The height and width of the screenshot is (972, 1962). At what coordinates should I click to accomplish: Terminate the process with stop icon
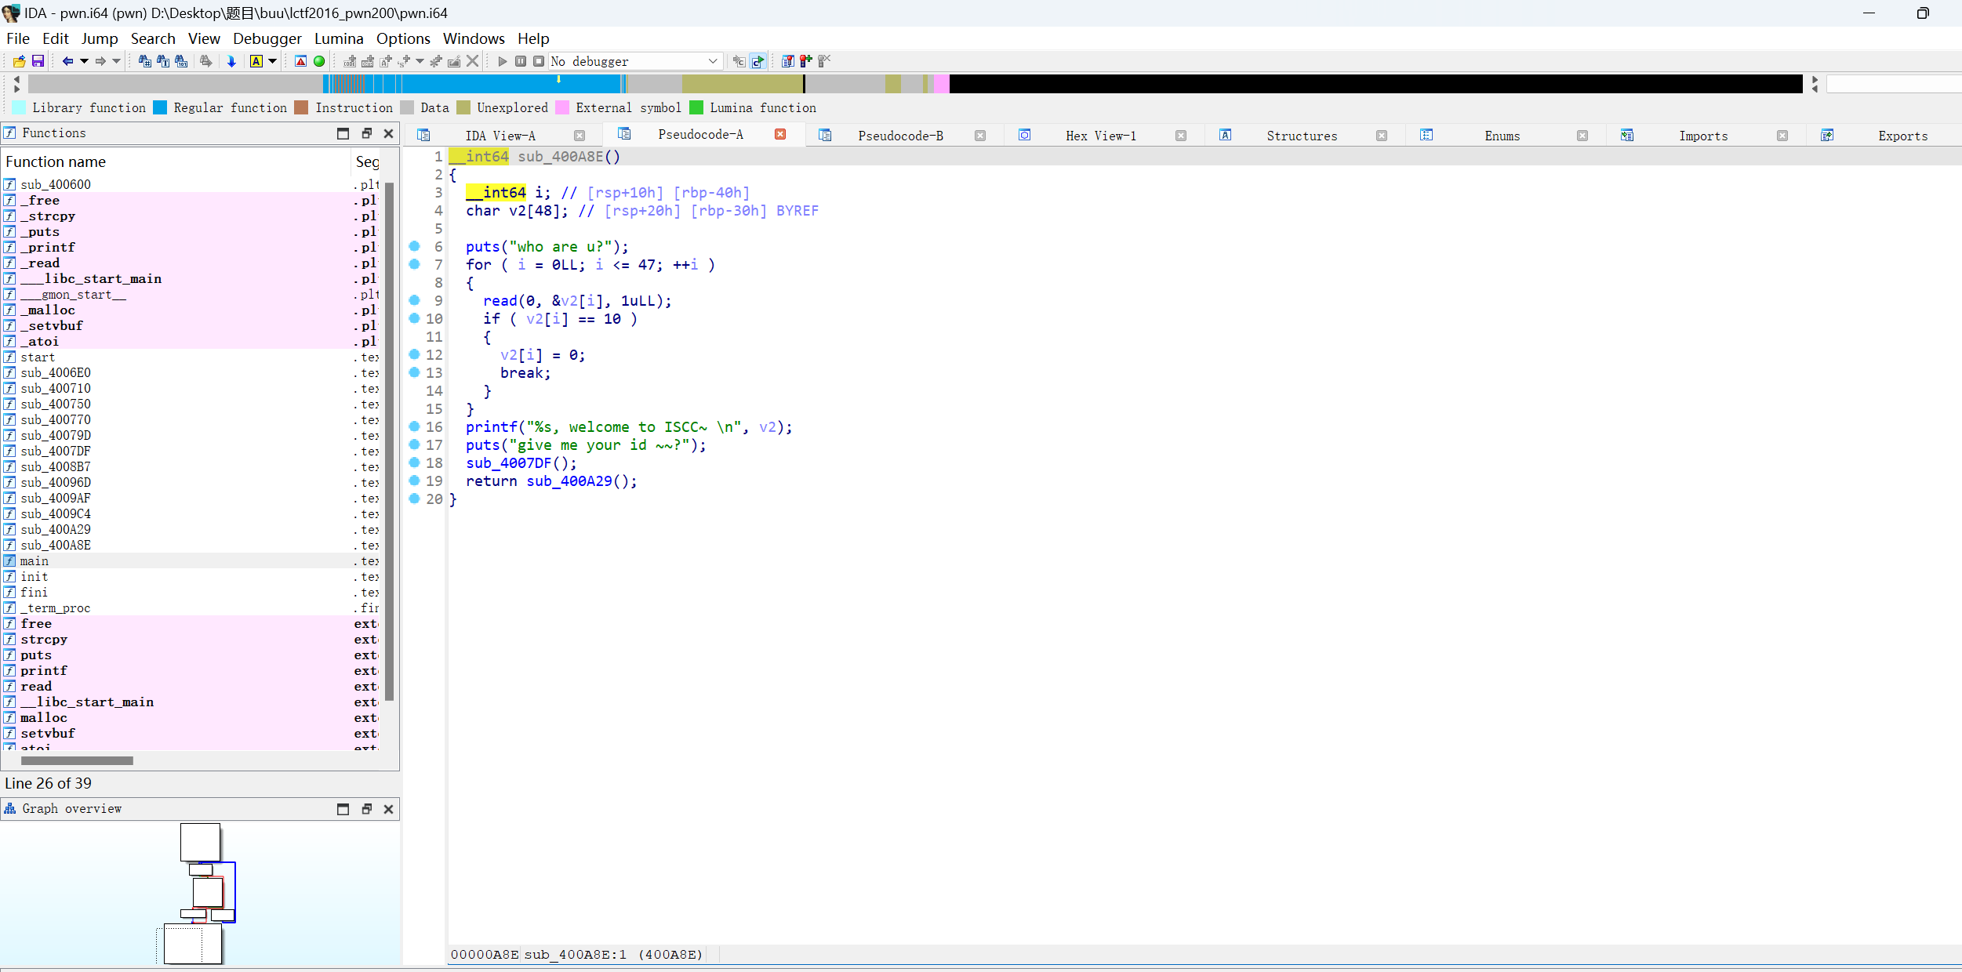(539, 61)
